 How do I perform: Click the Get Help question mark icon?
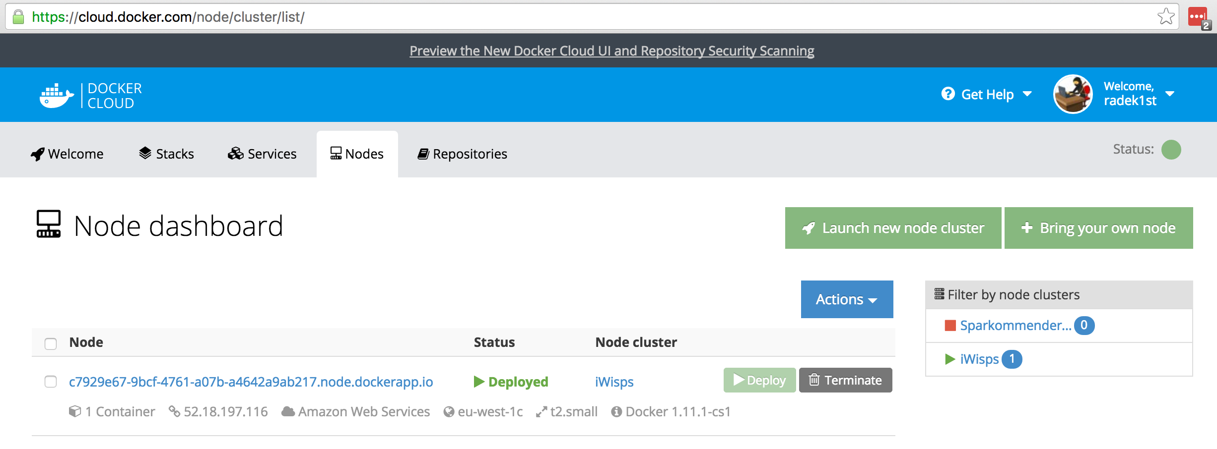click(x=948, y=94)
